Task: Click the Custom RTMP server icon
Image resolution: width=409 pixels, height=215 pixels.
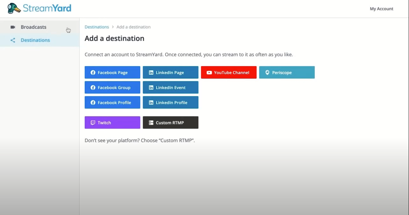Action: click(151, 122)
